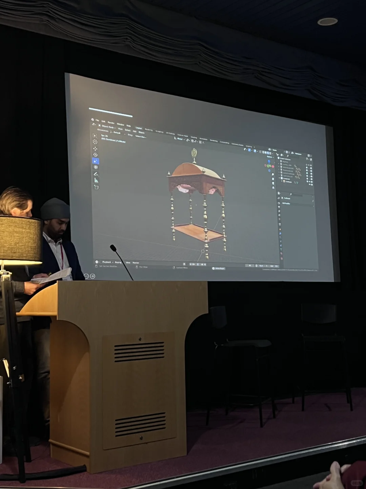This screenshot has height=489, width=366.
Task: Pause the animation playback
Action: pos(198,264)
